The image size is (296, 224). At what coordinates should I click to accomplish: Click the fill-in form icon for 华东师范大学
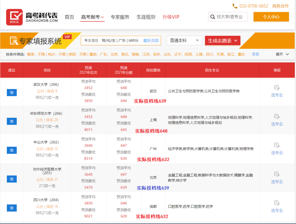[277, 117]
